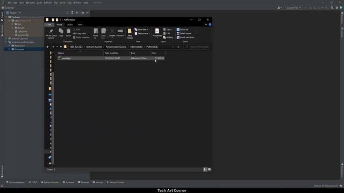The height and width of the screenshot is (193, 344).
Task: Open the Explorer File tab
Action: (x=49, y=25)
